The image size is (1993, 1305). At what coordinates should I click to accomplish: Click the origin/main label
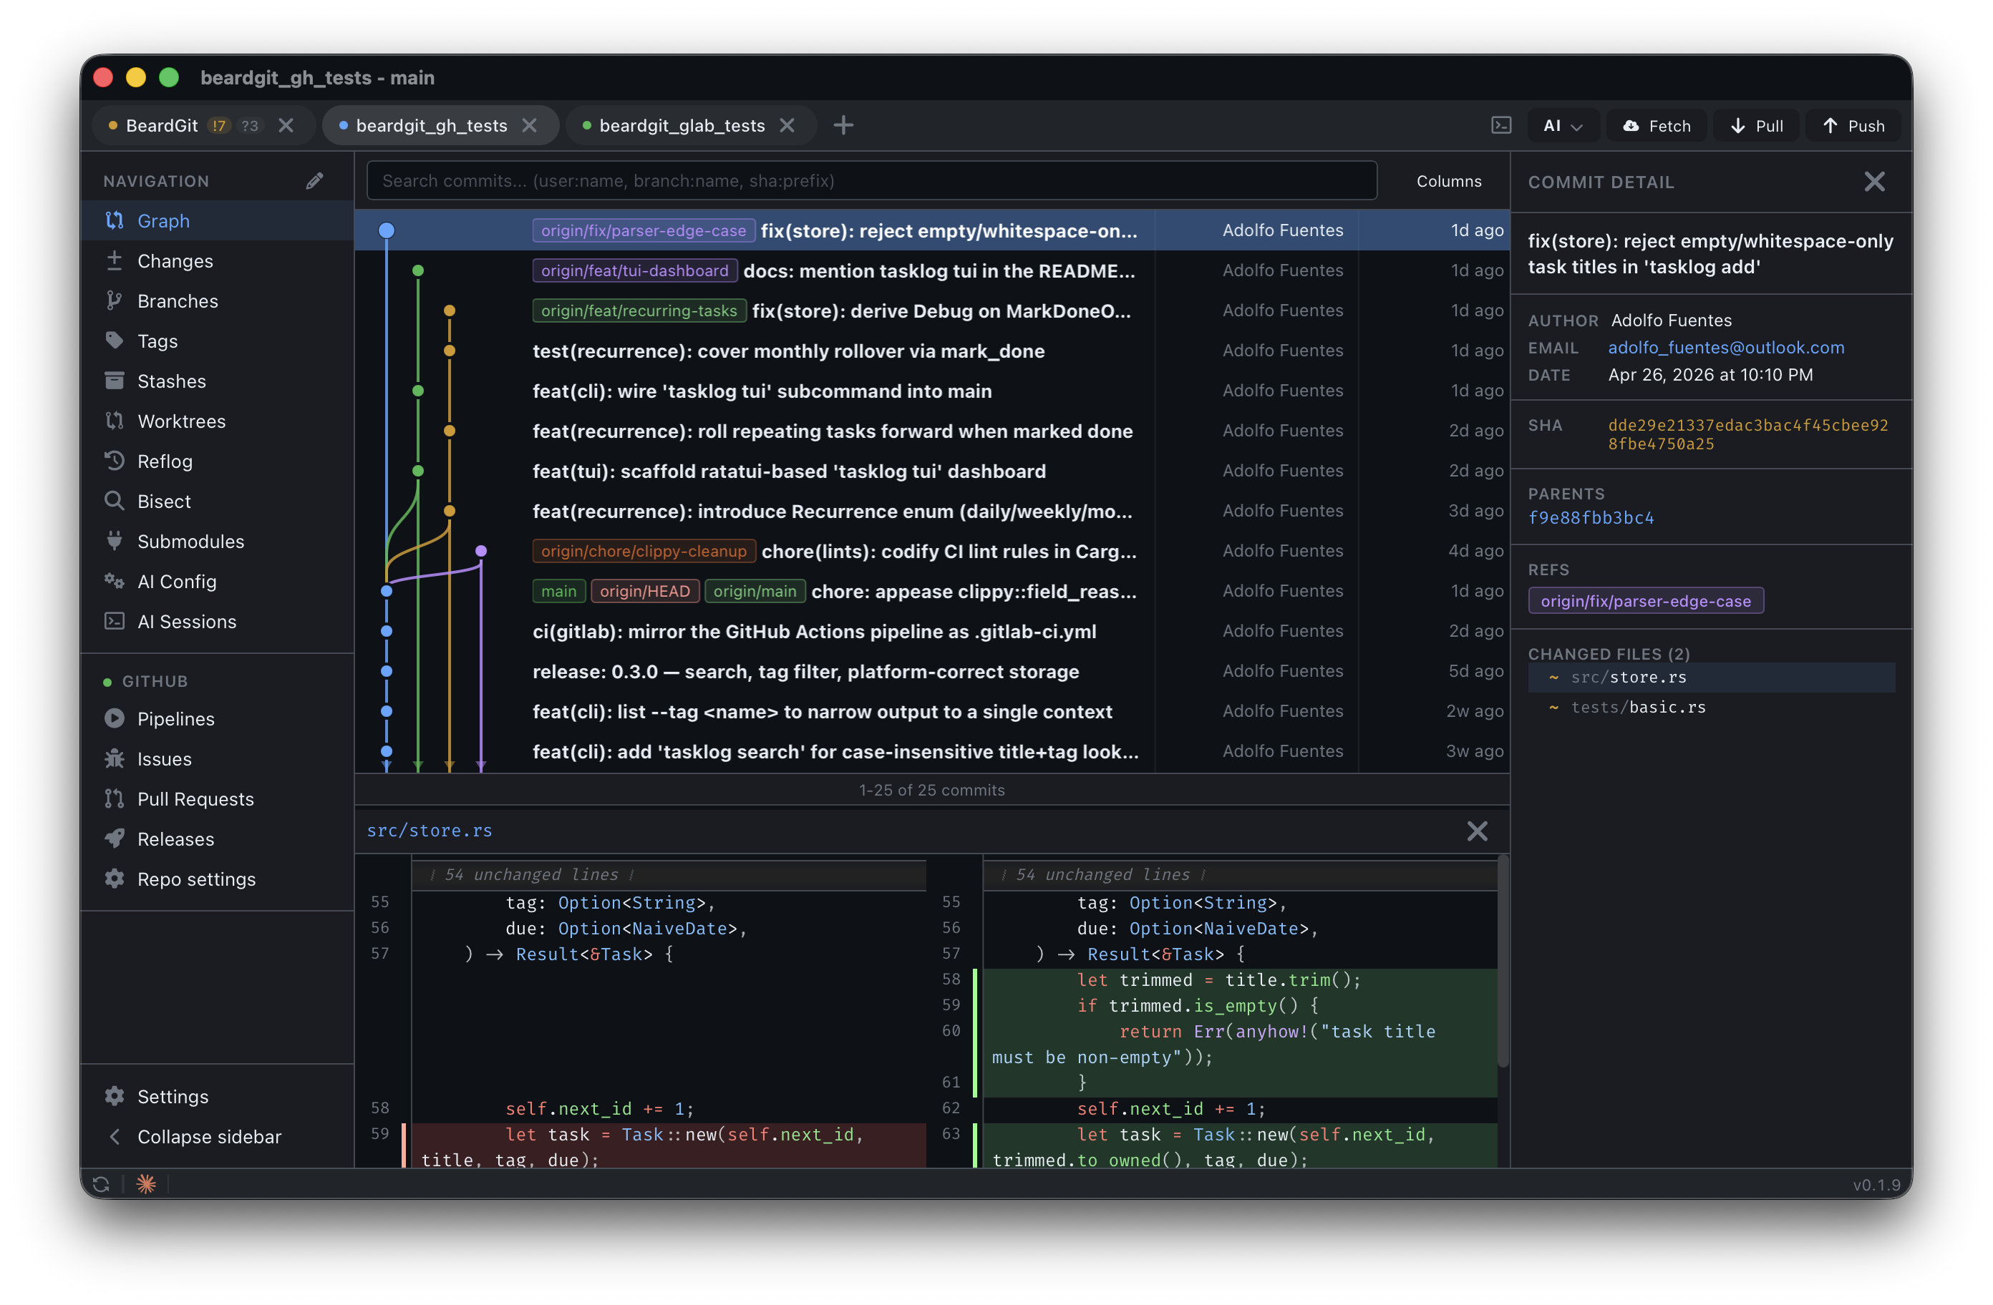point(755,592)
